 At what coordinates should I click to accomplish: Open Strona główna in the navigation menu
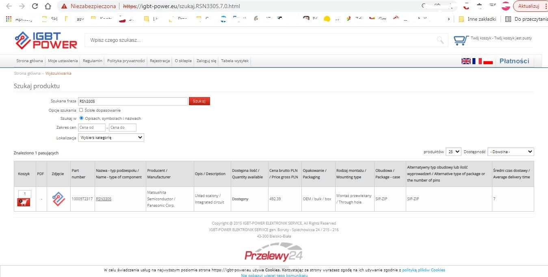tap(30, 61)
